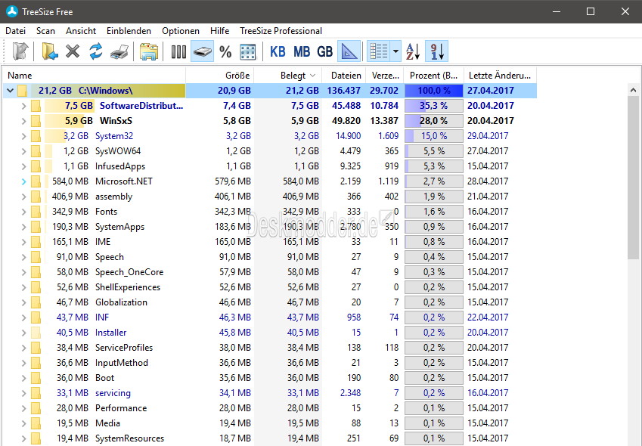Sort by the Verze... column header
This screenshot has width=642, height=446.
(384, 76)
